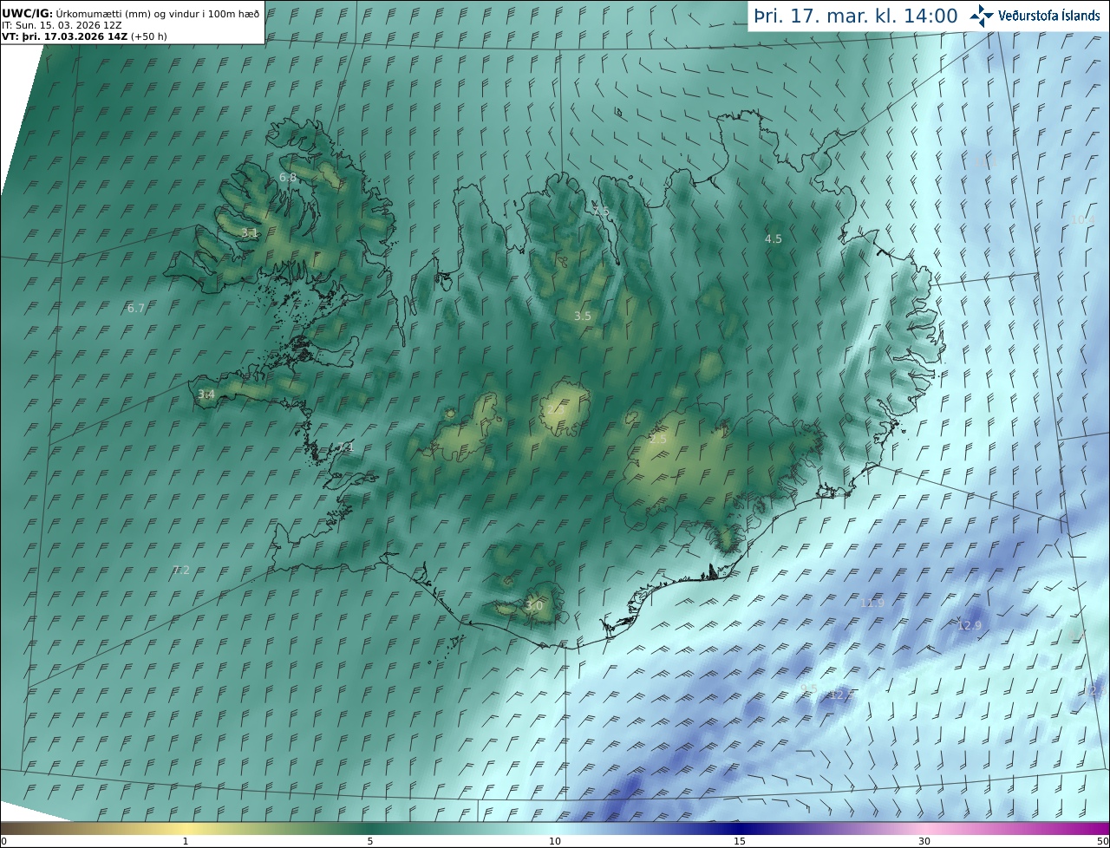Click the 4.5 value label
Image resolution: width=1110 pixels, height=848 pixels.
tap(773, 238)
